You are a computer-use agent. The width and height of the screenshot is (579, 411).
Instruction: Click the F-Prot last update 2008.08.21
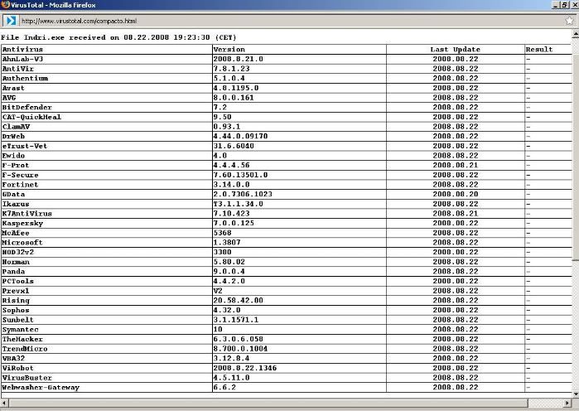click(456, 165)
